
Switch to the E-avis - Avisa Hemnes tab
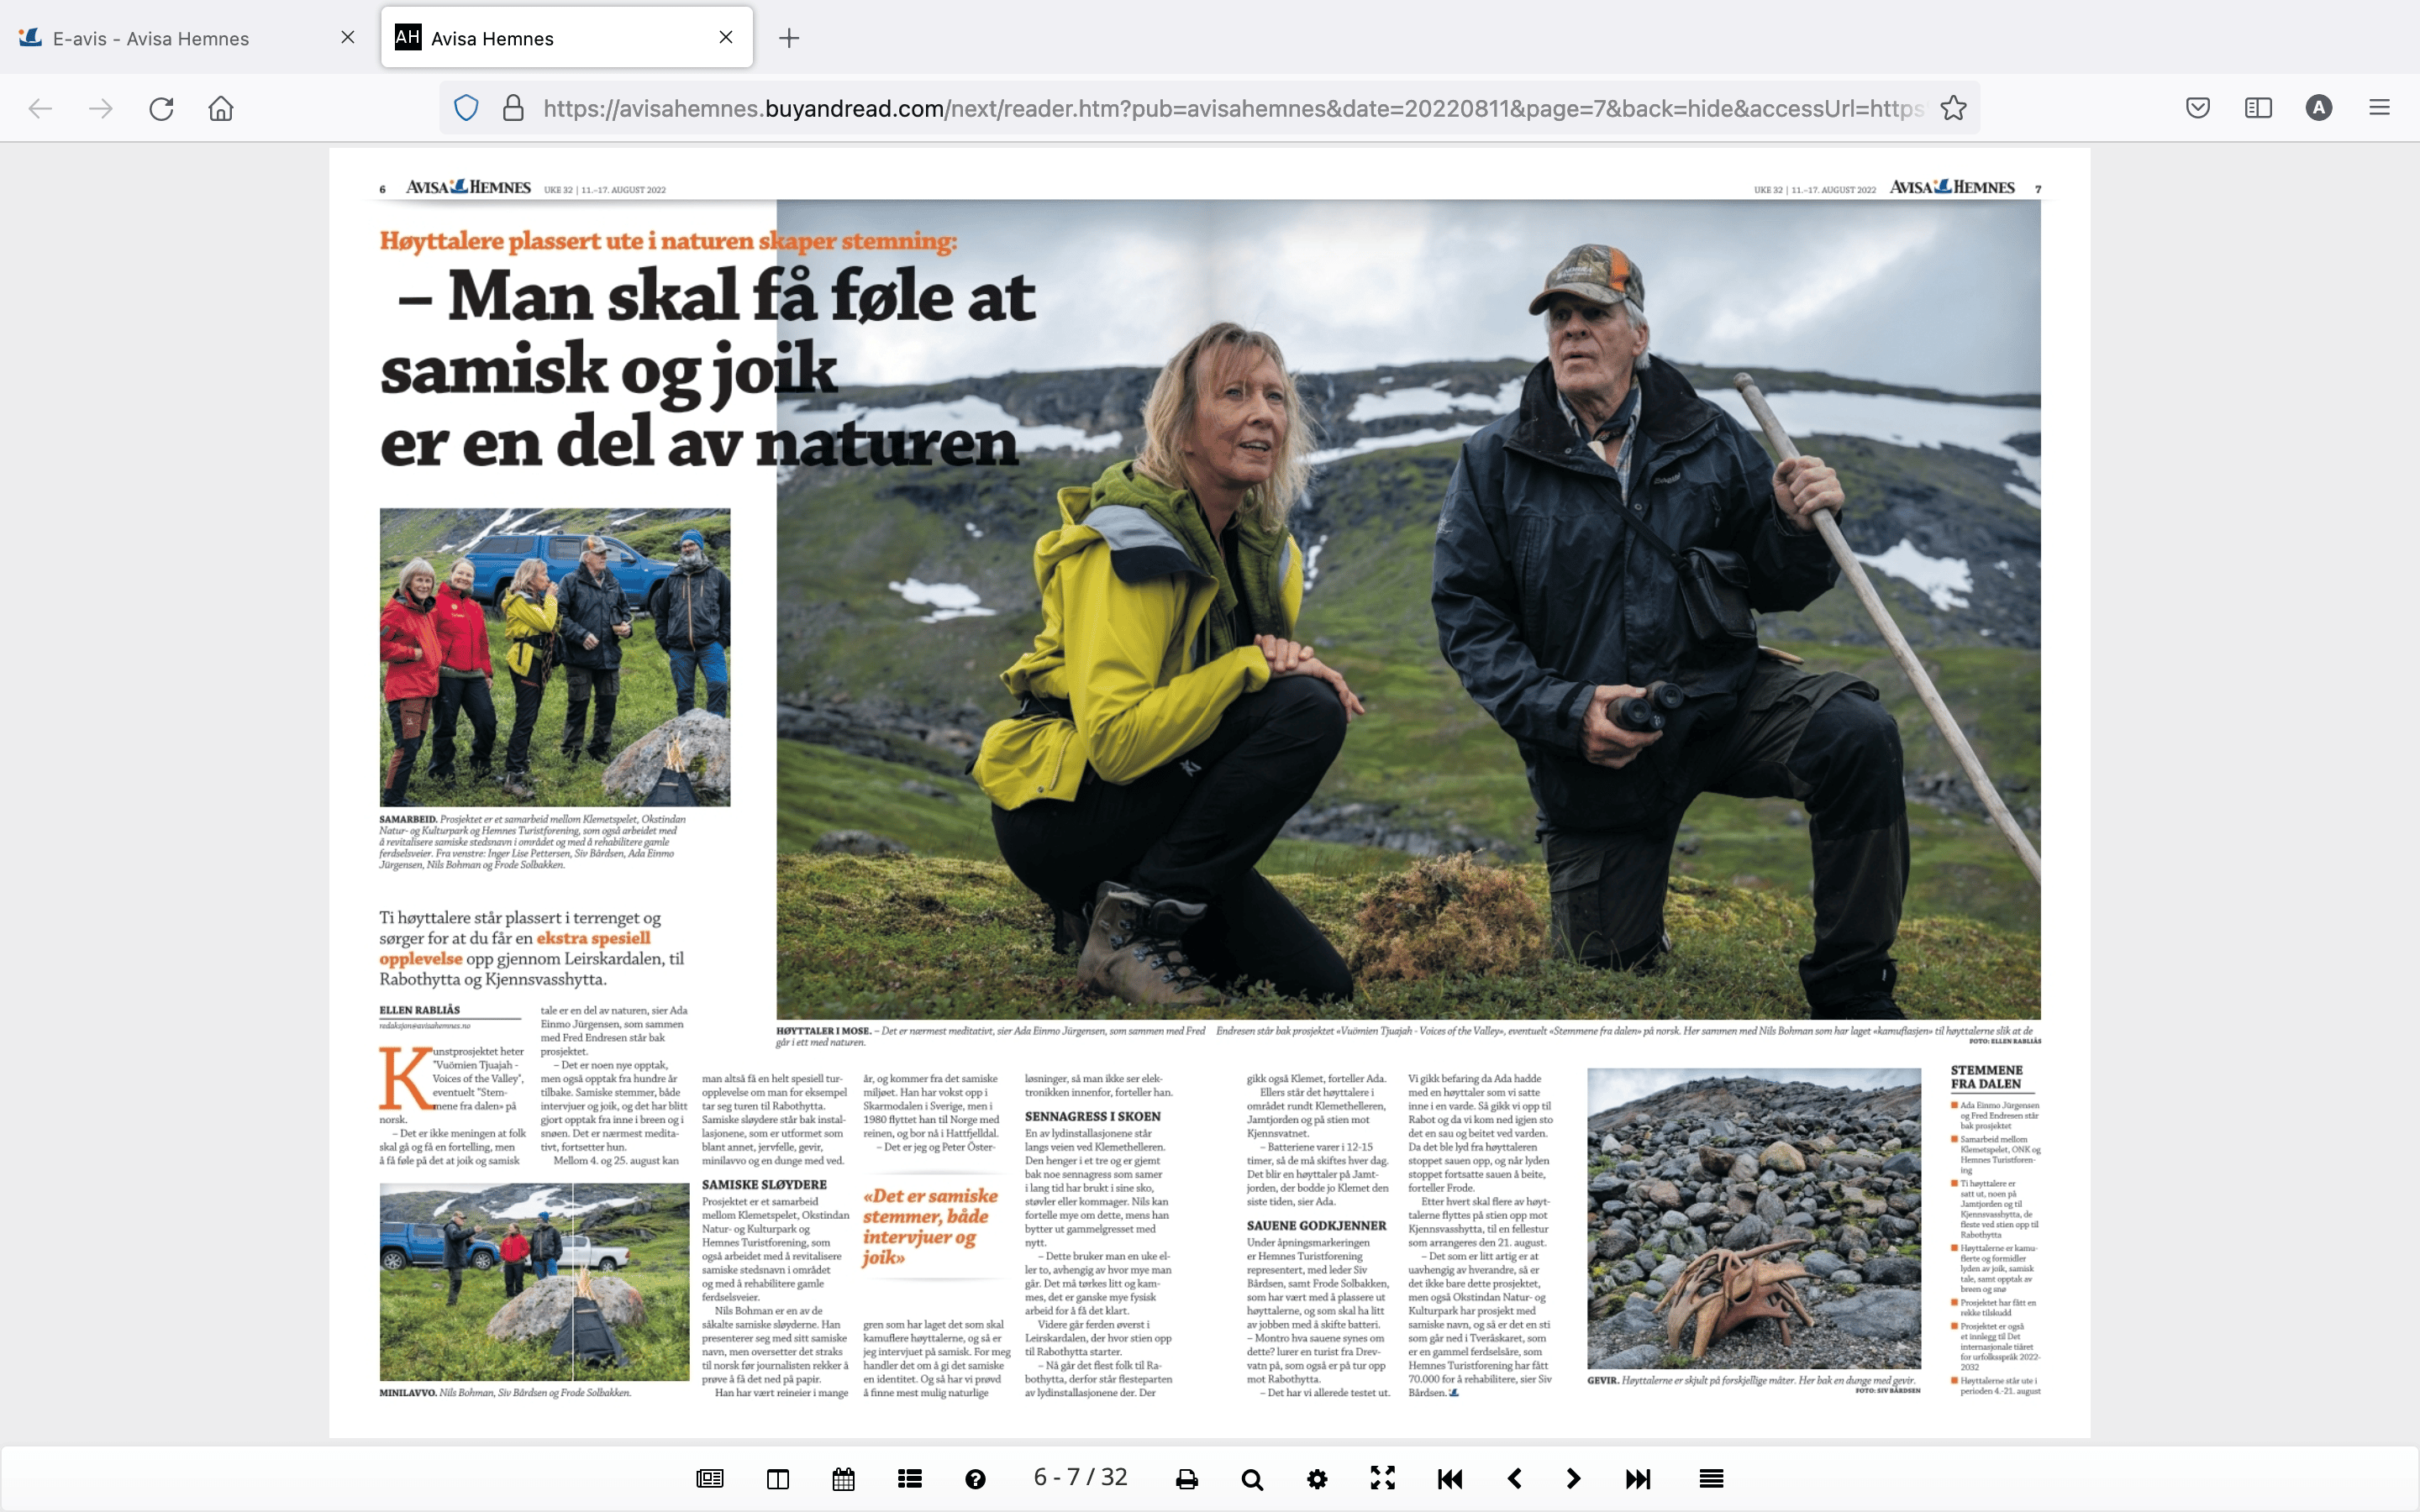tap(151, 38)
